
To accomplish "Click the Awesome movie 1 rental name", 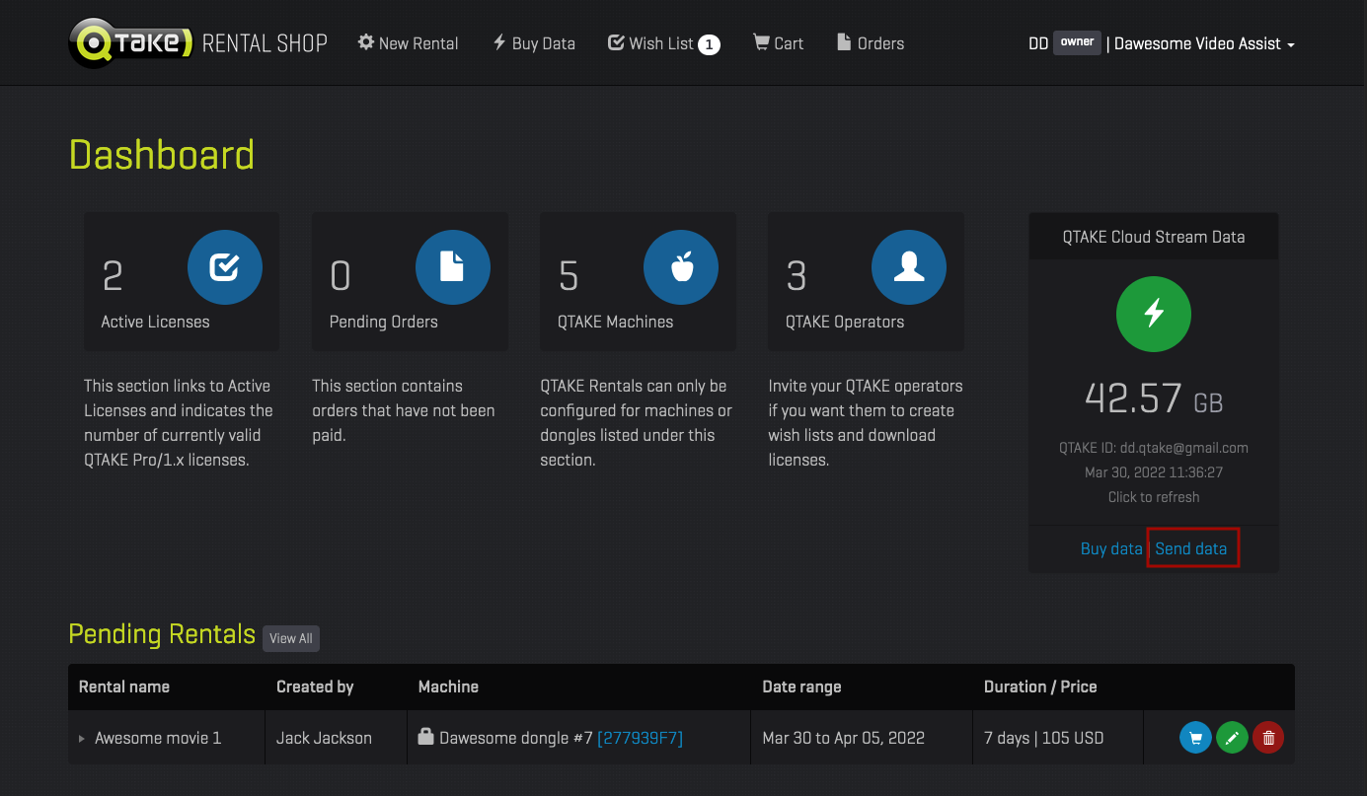I will click(158, 738).
